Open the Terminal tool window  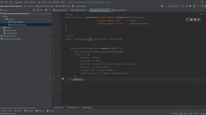click(40, 111)
